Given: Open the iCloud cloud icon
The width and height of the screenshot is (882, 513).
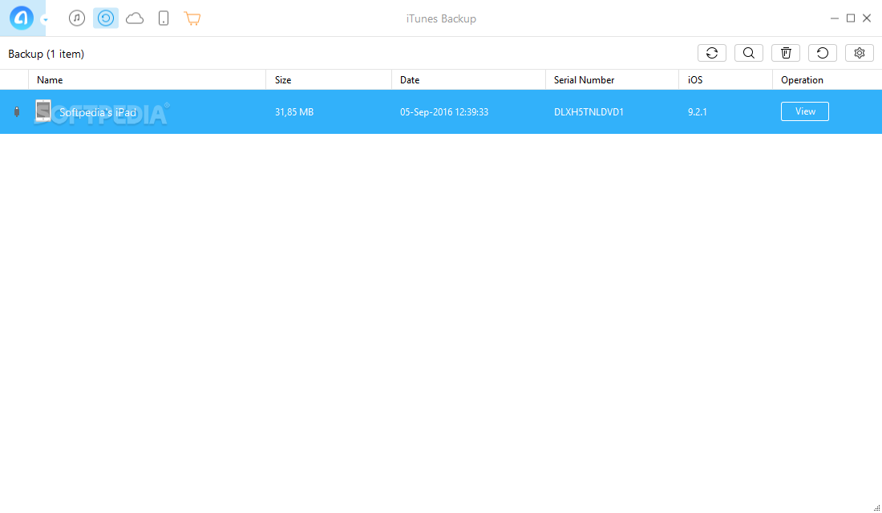Looking at the screenshot, I should [x=135, y=18].
